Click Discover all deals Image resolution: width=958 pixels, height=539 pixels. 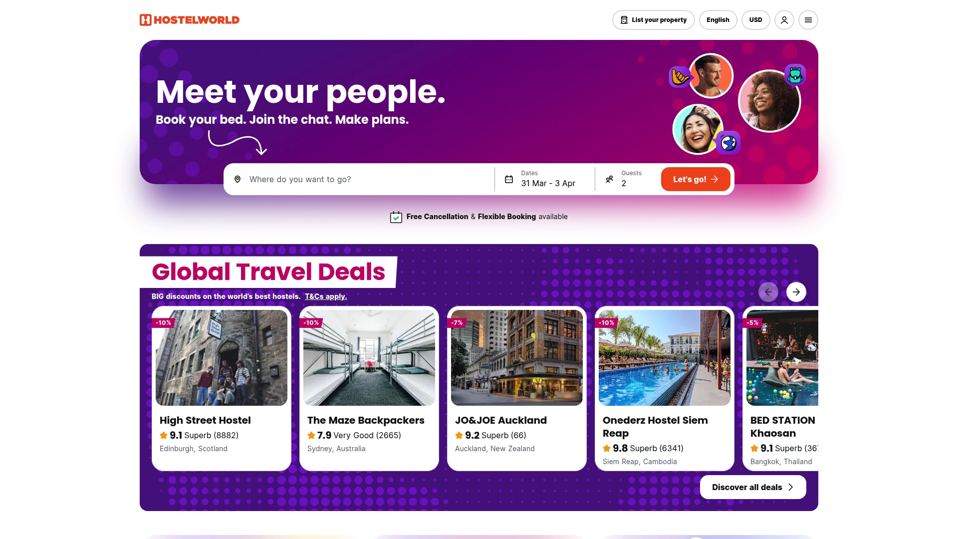click(x=752, y=487)
